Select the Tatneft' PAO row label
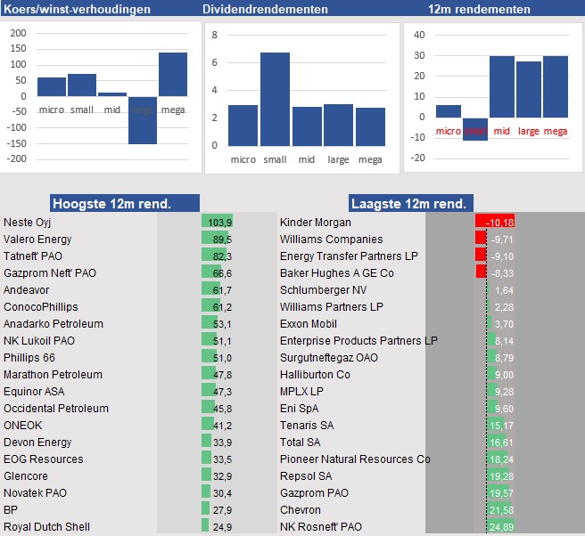 pos(33,256)
